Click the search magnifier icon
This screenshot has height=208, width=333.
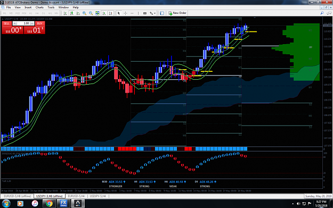322,13
